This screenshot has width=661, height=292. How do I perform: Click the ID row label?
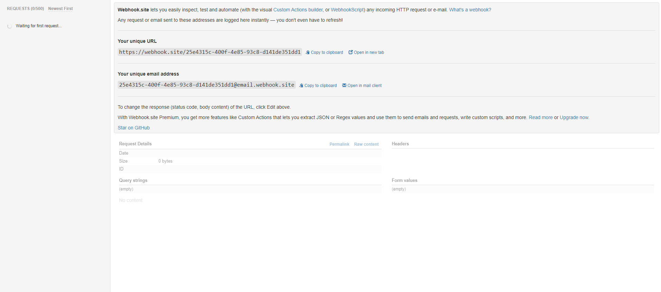pyautogui.click(x=121, y=169)
